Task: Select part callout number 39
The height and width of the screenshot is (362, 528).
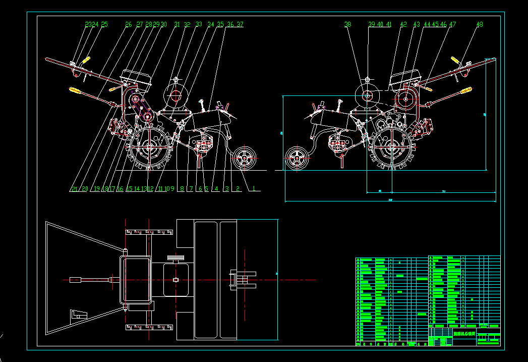Action: click(372, 24)
